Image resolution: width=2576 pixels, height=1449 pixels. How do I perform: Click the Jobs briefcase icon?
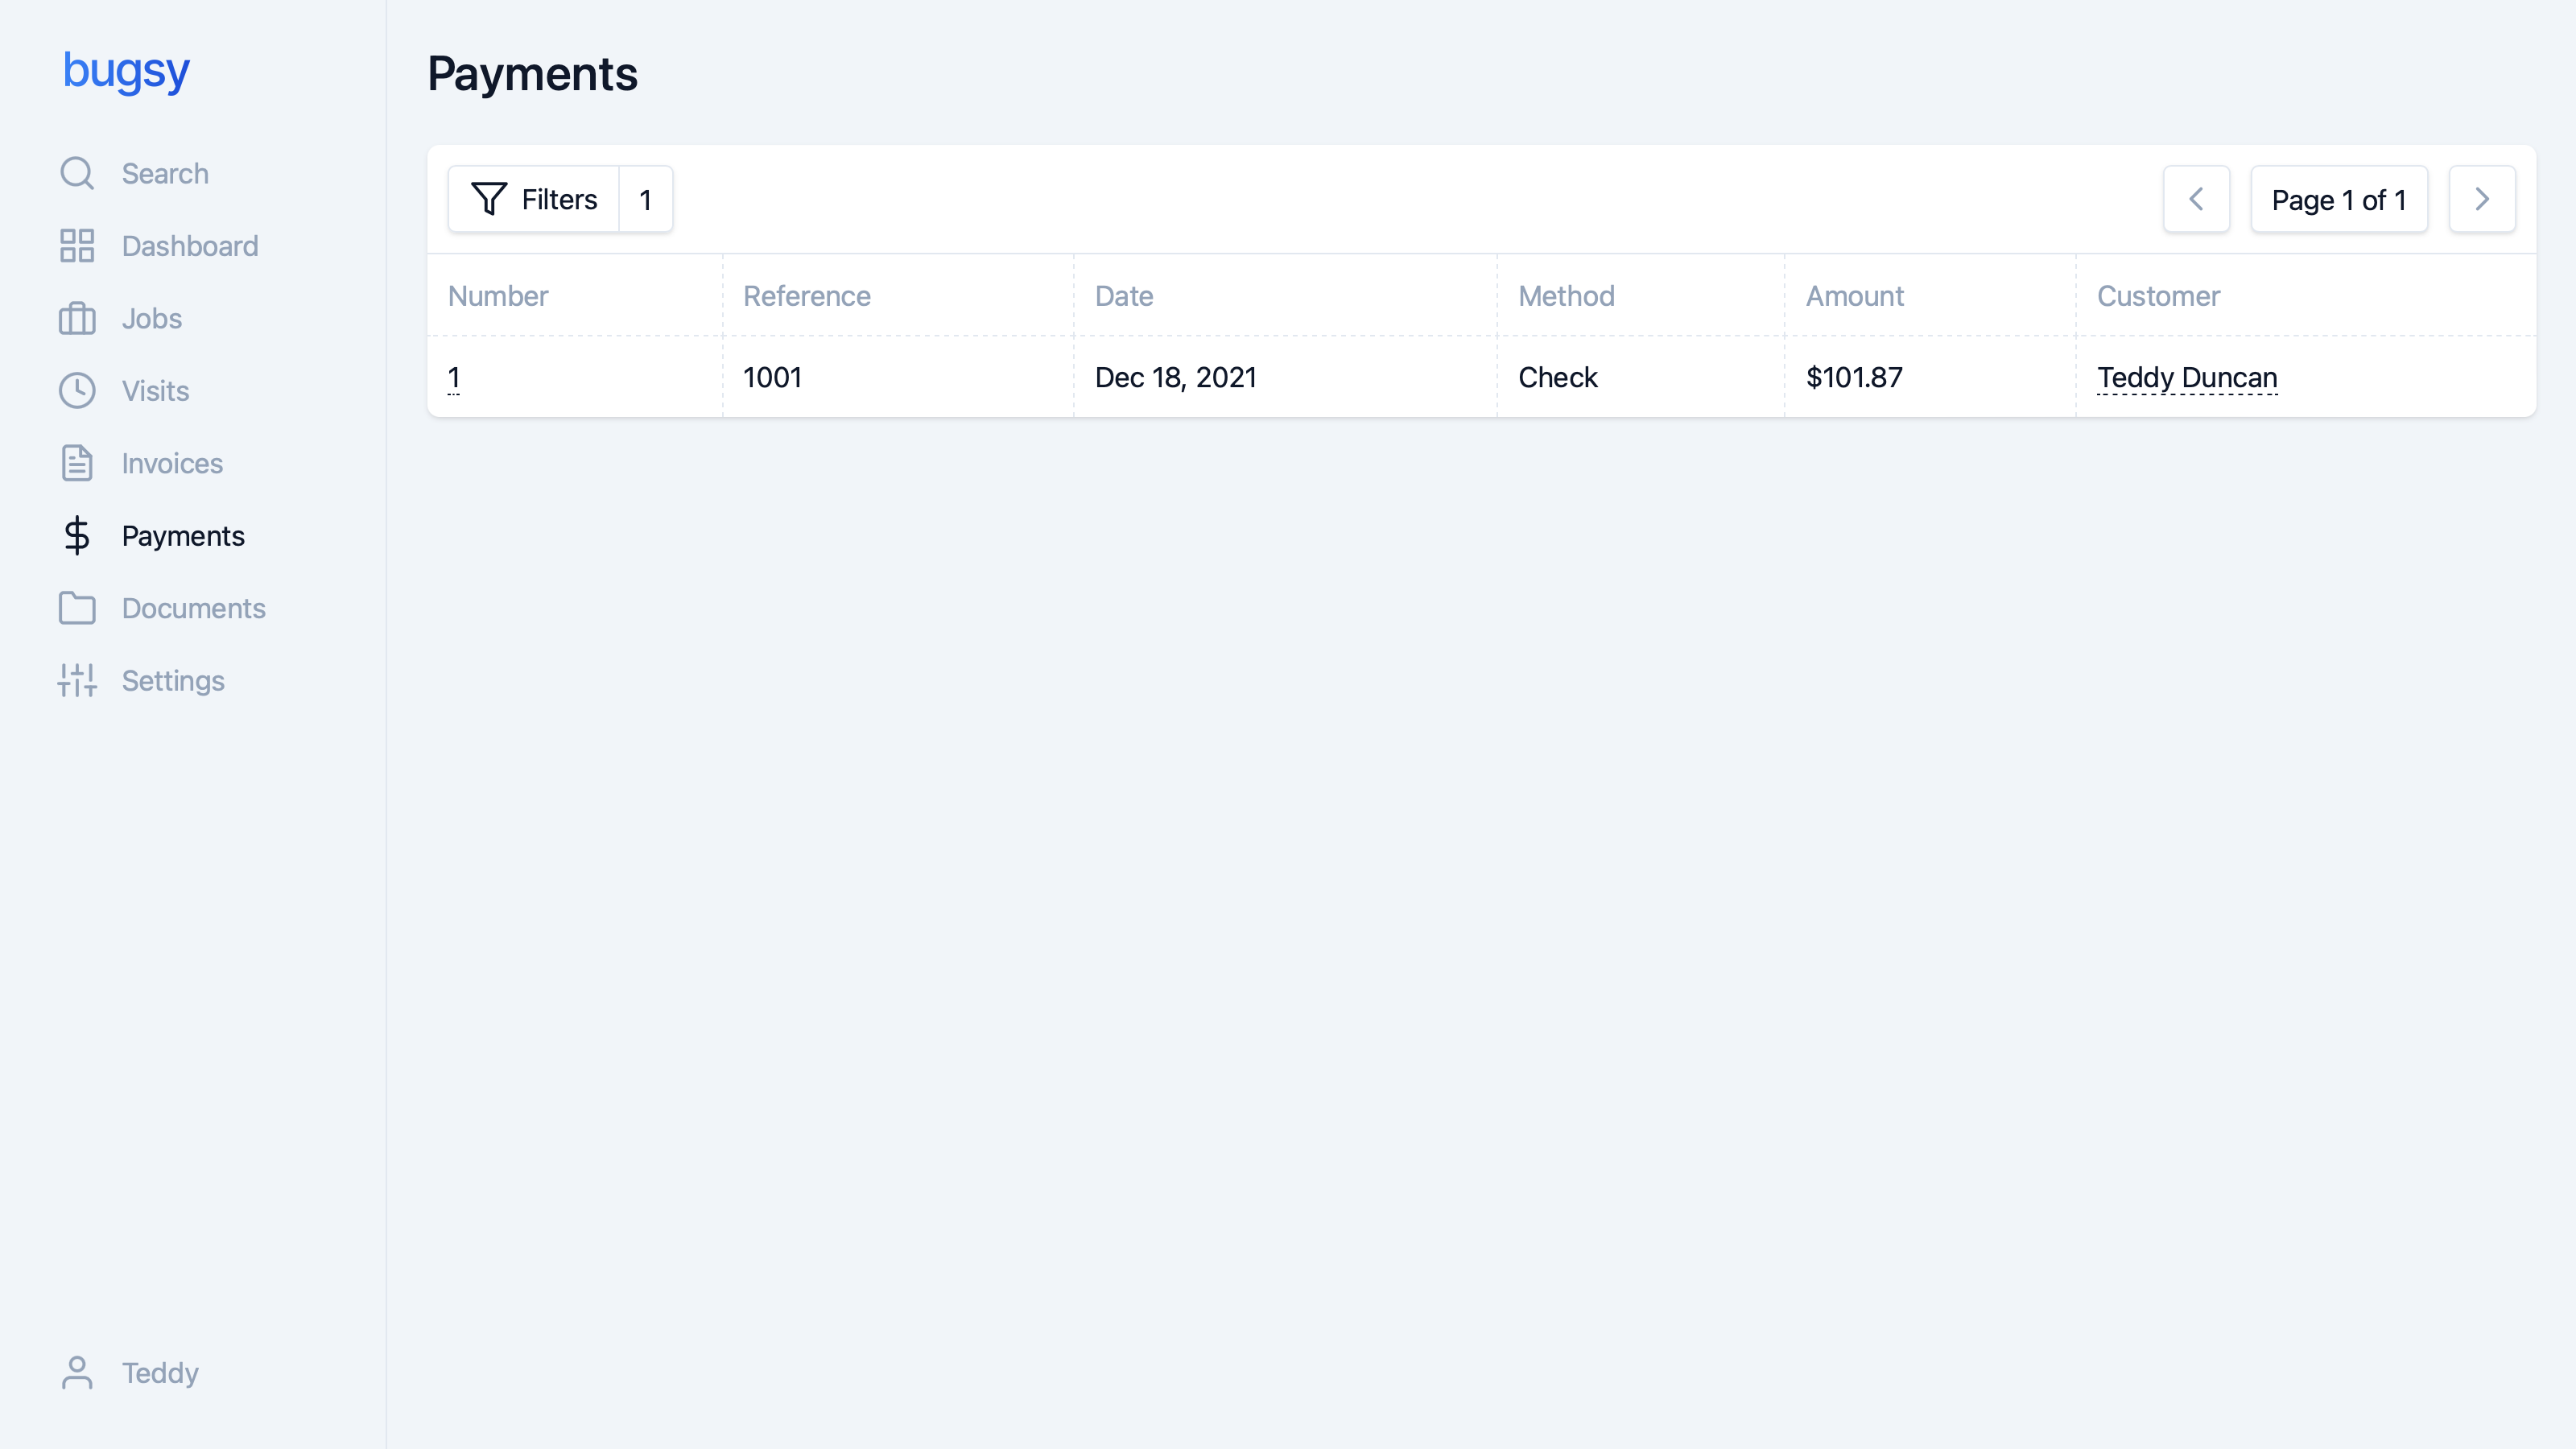point(77,319)
